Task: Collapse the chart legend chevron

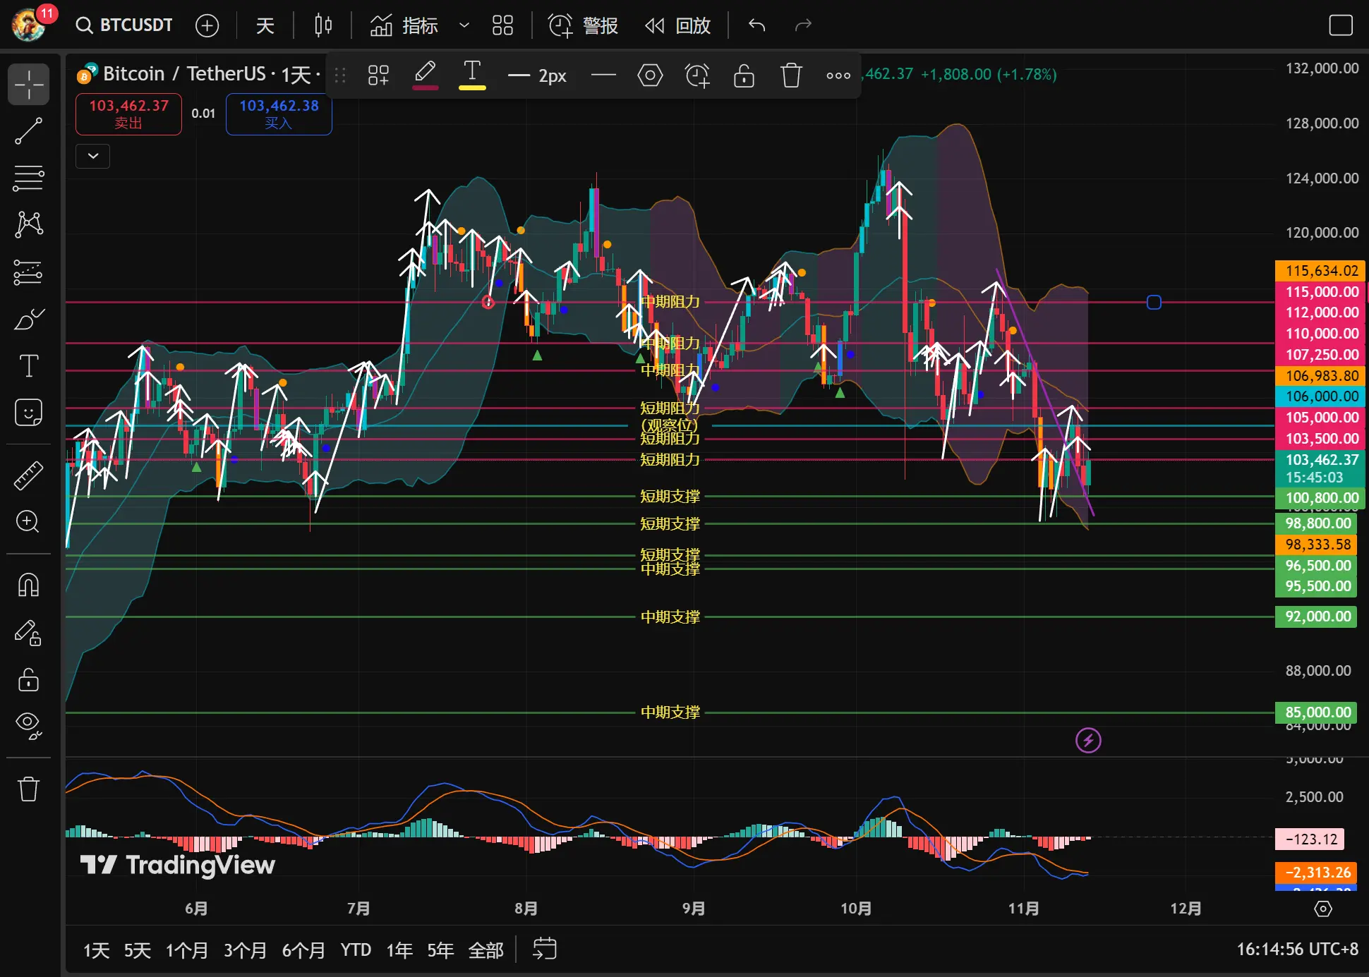Action: 93,156
